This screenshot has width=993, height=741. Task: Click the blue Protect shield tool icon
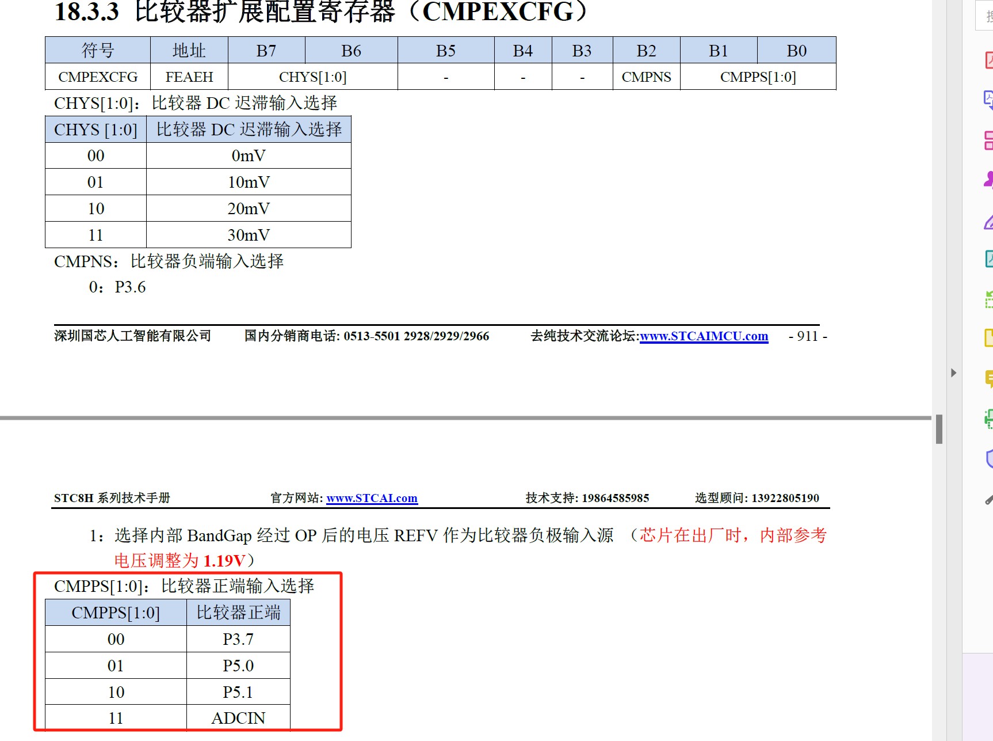[989, 458]
